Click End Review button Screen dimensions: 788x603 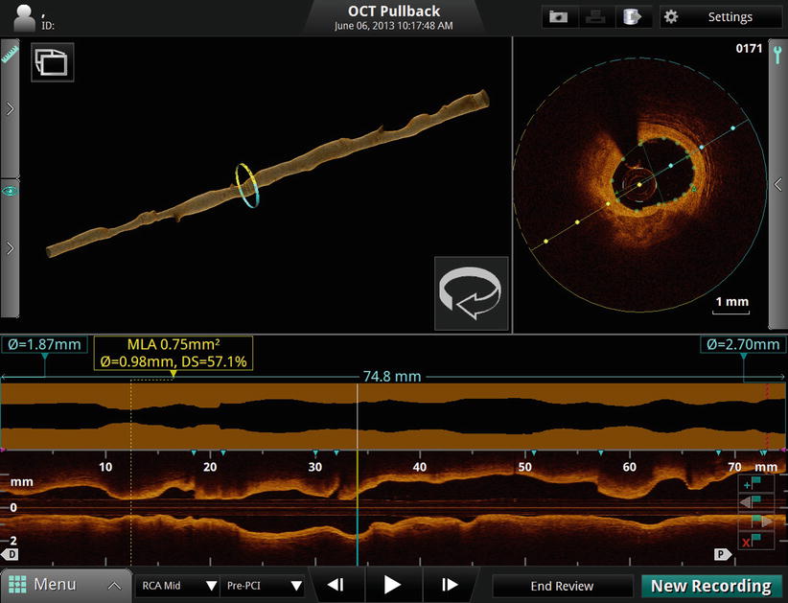pyautogui.click(x=562, y=586)
